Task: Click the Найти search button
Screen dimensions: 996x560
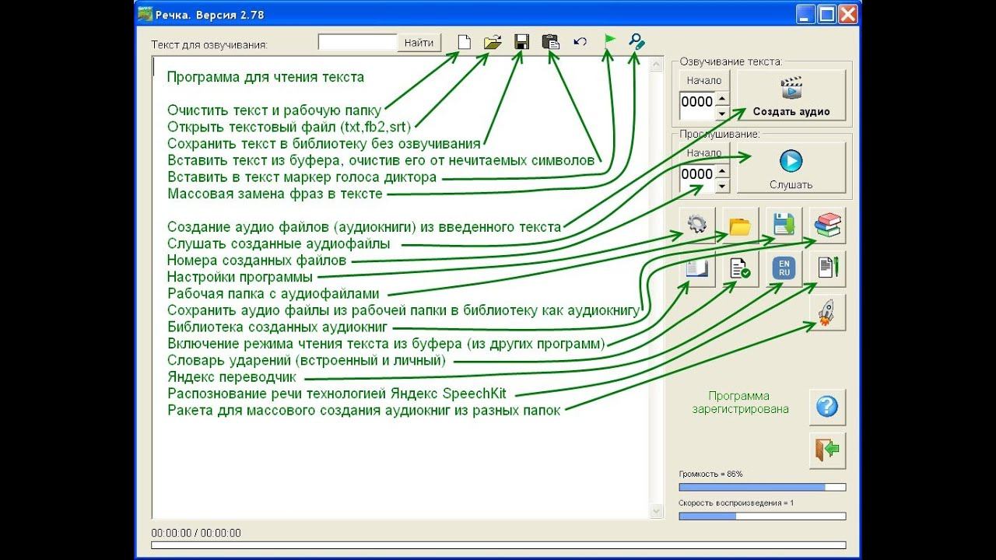Action: (x=419, y=42)
